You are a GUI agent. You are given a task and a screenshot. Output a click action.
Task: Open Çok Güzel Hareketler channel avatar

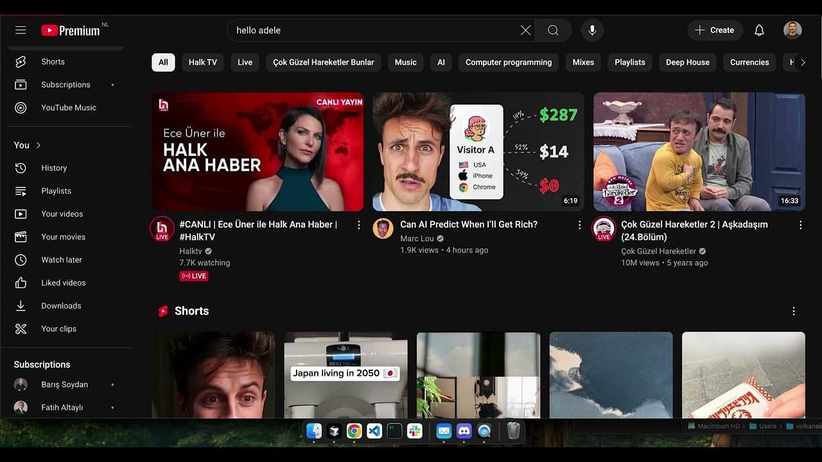click(x=604, y=229)
